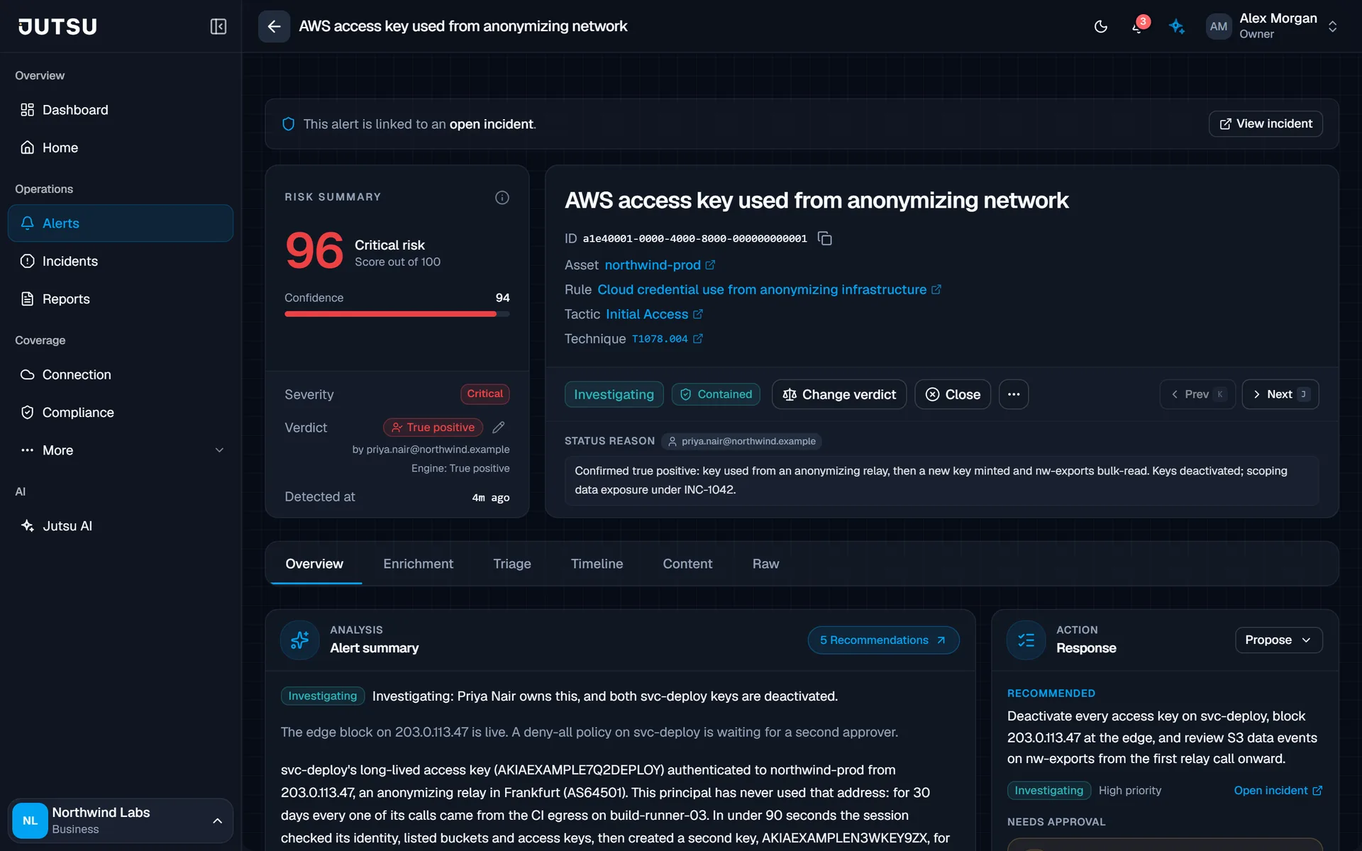Click the Change verdict button
The width and height of the screenshot is (1362, 851).
click(839, 394)
